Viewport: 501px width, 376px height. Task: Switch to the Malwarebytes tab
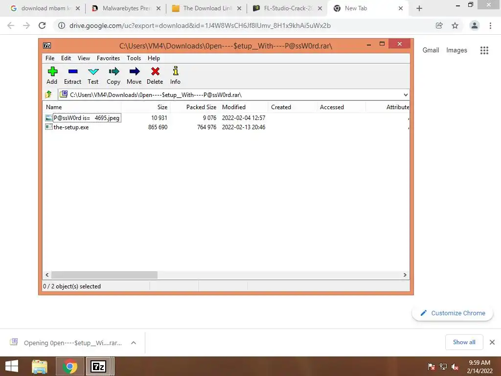[x=126, y=8]
